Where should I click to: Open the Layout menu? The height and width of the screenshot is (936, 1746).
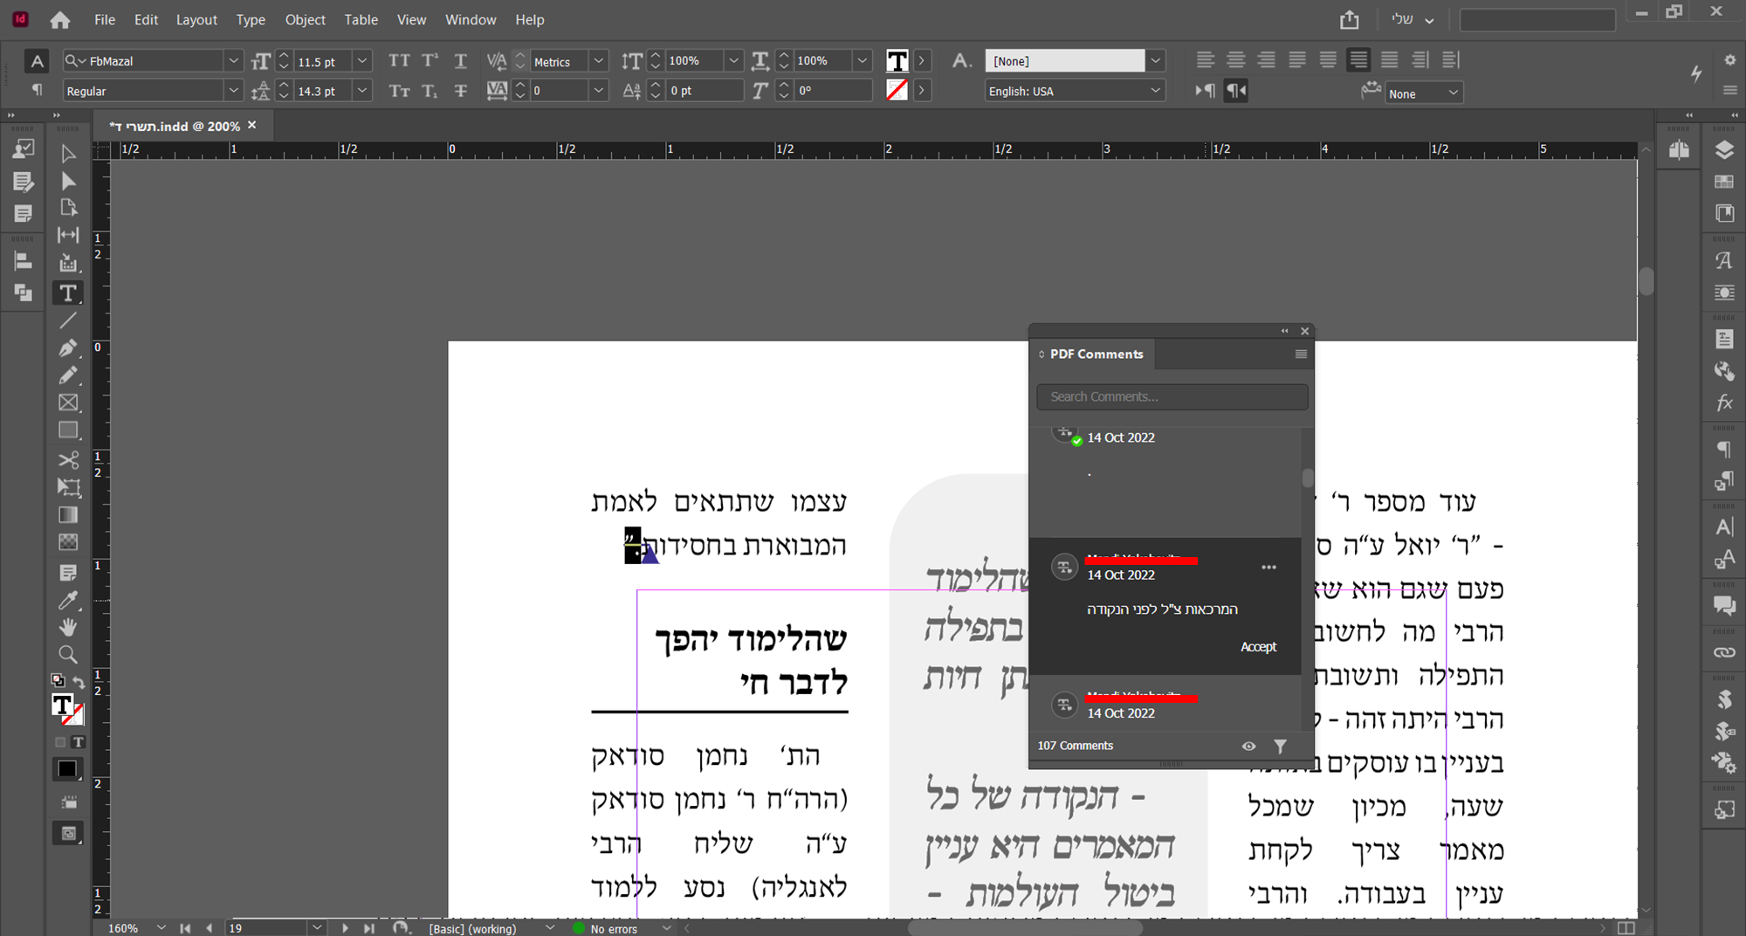pyautogui.click(x=196, y=19)
